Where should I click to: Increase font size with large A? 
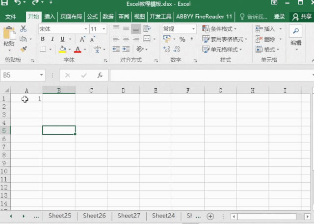coord(82,39)
